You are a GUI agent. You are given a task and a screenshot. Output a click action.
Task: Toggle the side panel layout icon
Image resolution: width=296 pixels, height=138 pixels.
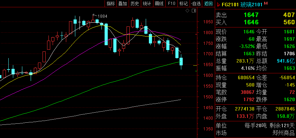pos(194,11)
